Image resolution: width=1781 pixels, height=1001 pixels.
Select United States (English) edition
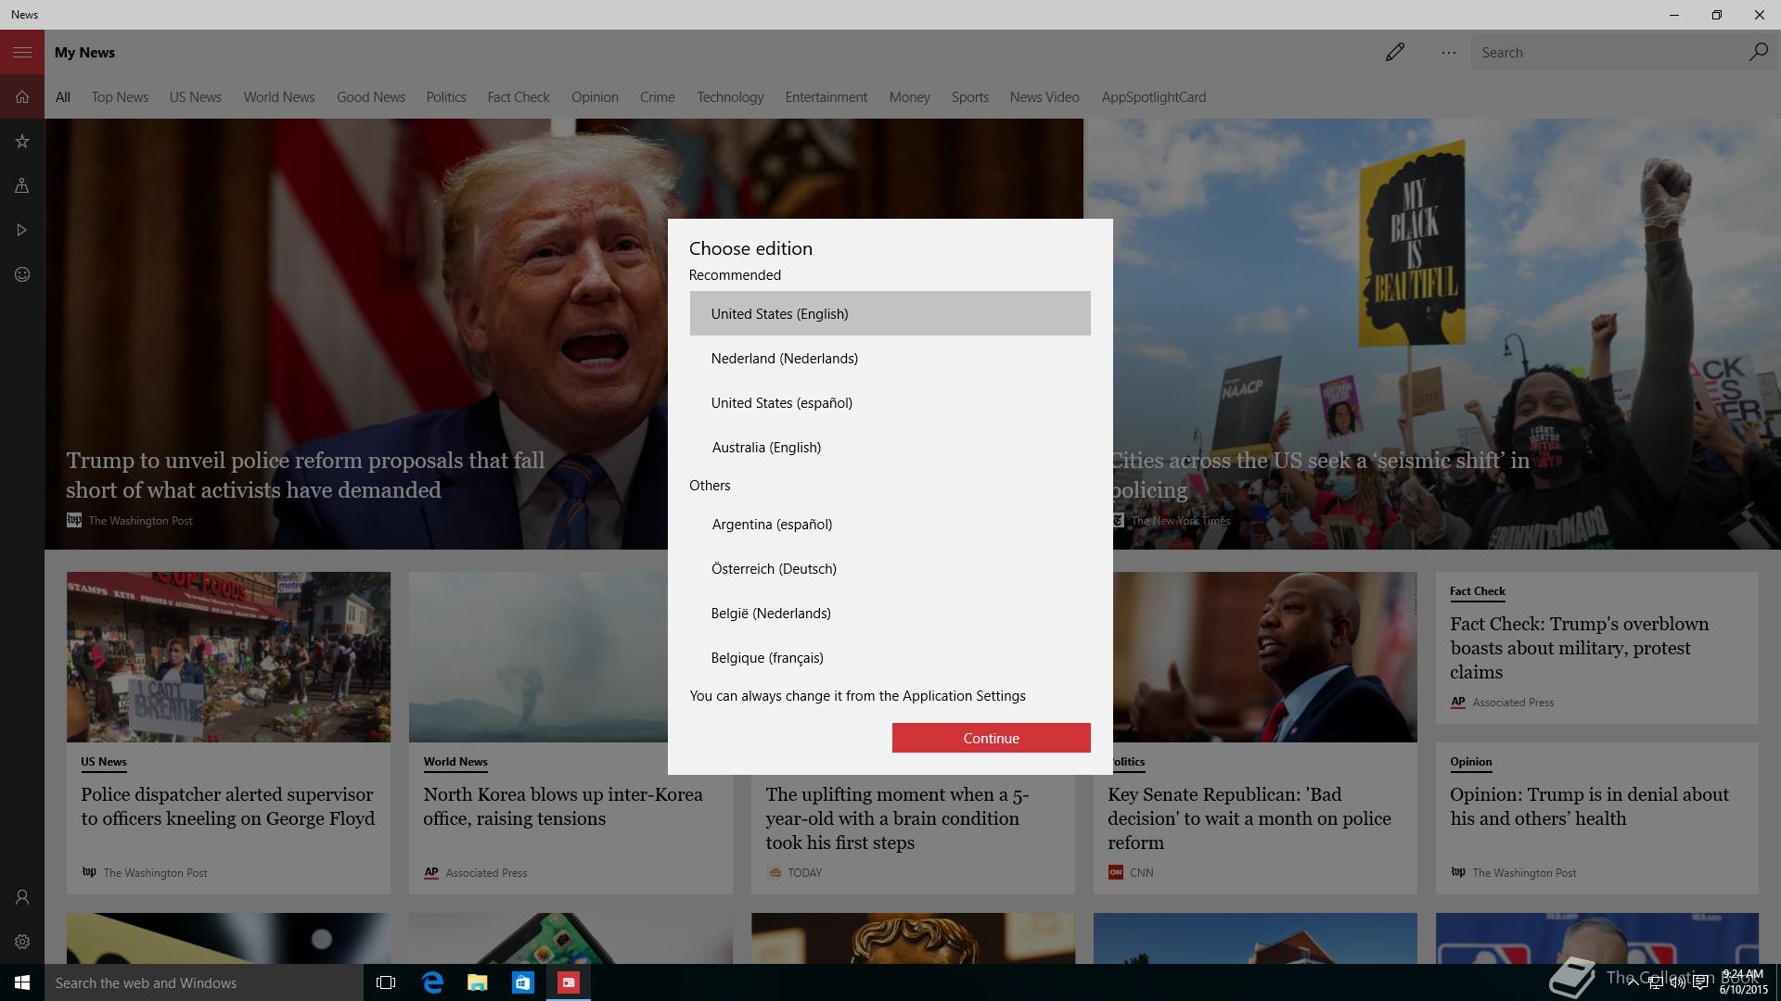(x=890, y=313)
